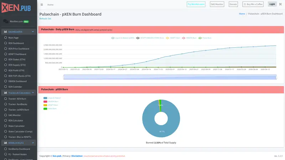Click the small green Fenix Burn pie slice
The image size is (285, 160).
[160, 106]
